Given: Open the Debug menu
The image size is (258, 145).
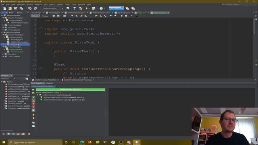Looking at the screenshot, I should 52,4.
